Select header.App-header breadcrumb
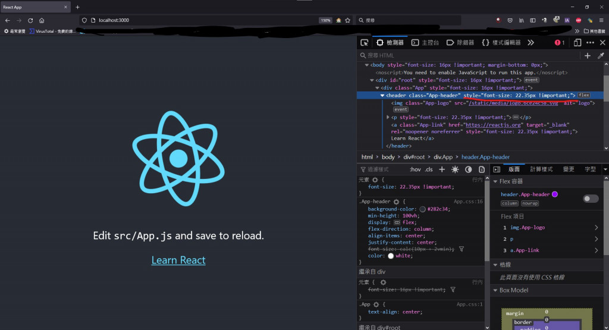The width and height of the screenshot is (609, 330). tap(485, 157)
